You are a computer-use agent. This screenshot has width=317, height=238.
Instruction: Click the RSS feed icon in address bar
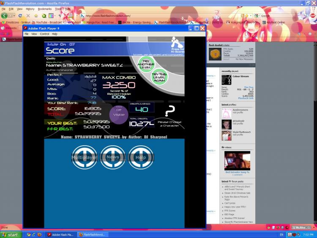click(243, 16)
